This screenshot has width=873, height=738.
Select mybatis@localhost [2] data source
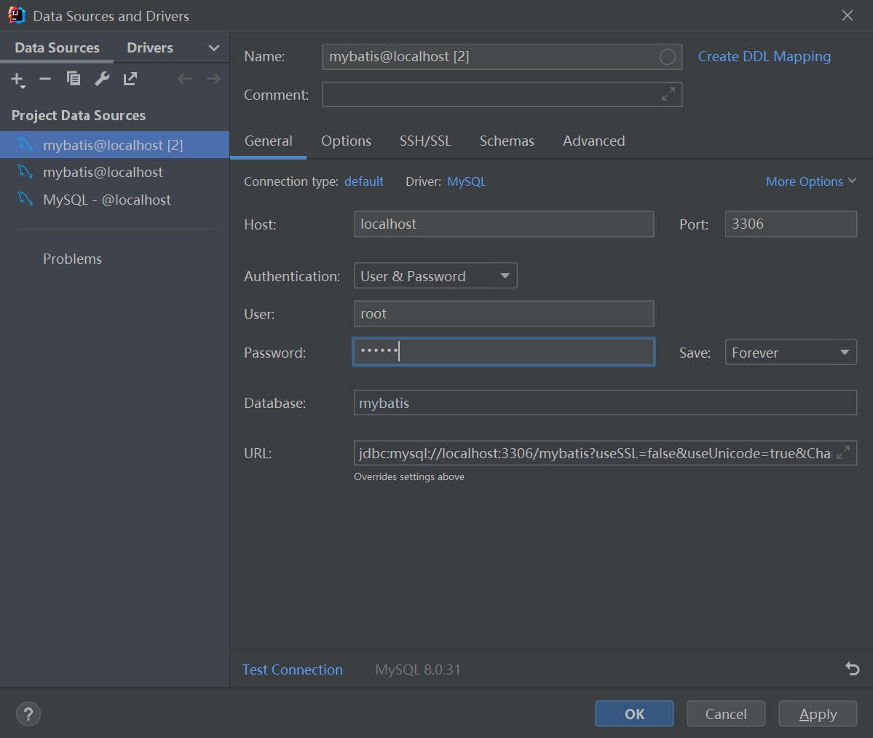115,145
